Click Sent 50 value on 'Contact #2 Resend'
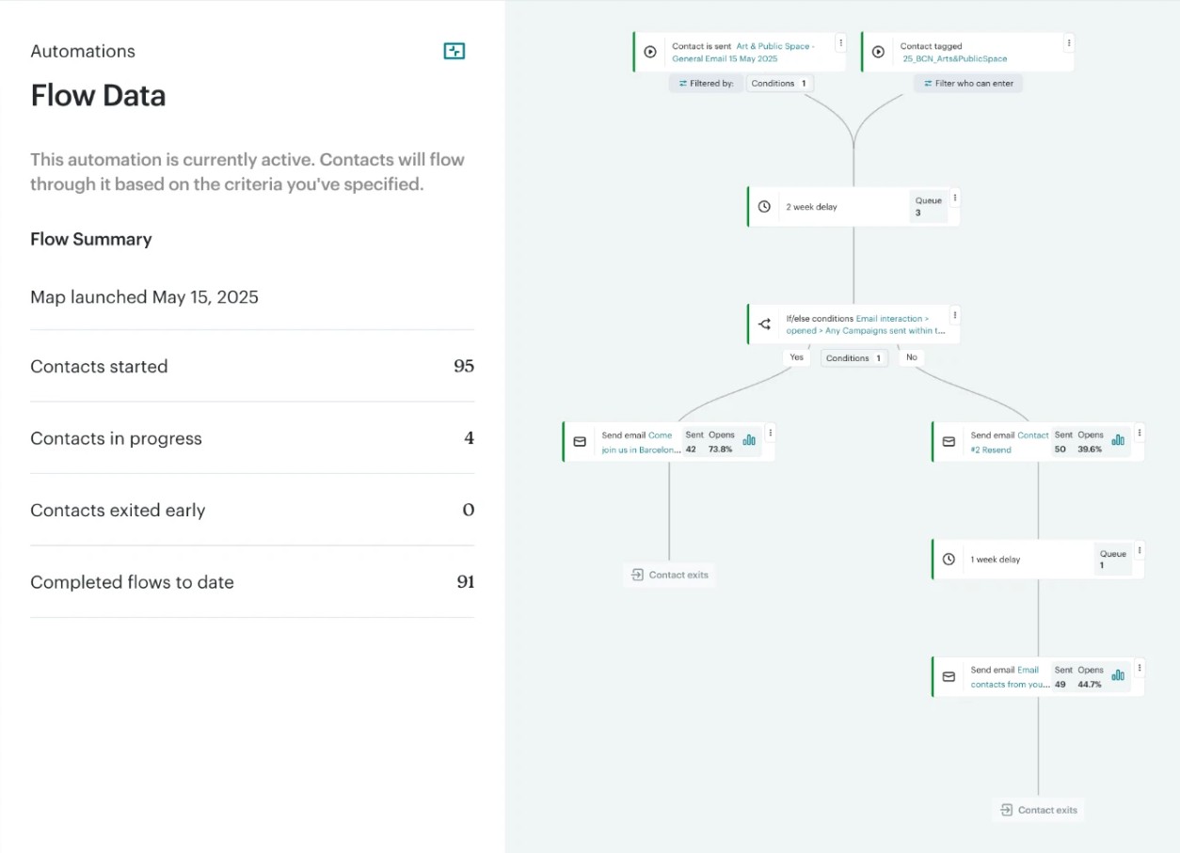 click(1060, 449)
